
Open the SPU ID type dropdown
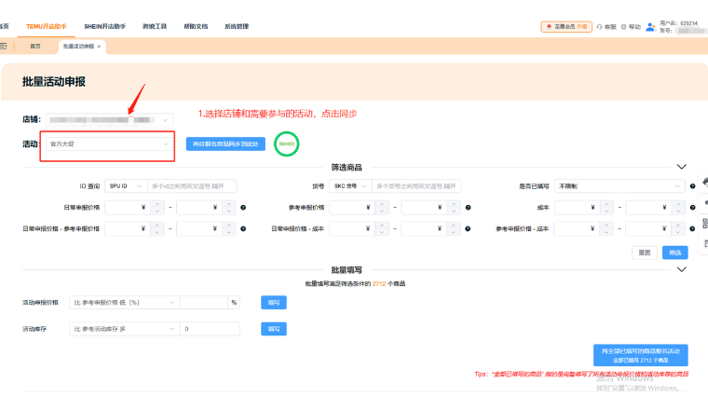click(x=126, y=186)
